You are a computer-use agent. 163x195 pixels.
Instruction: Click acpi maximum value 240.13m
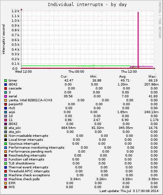pyautogui.click(x=151, y=112)
